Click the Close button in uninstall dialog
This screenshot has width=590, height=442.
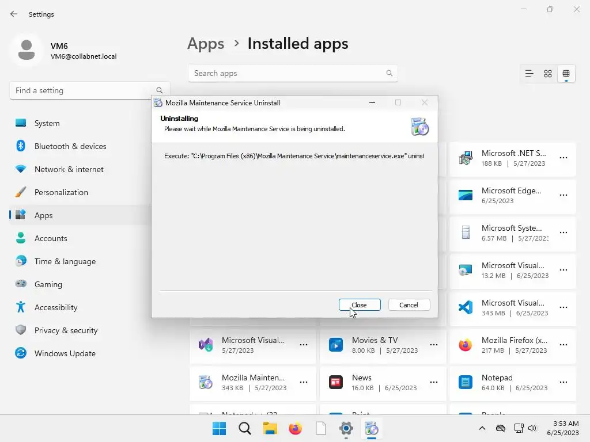(360, 305)
